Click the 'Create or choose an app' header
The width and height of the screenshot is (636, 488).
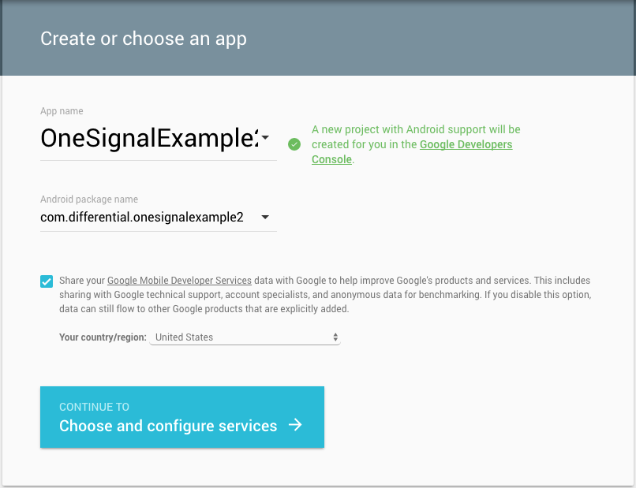[x=143, y=38]
